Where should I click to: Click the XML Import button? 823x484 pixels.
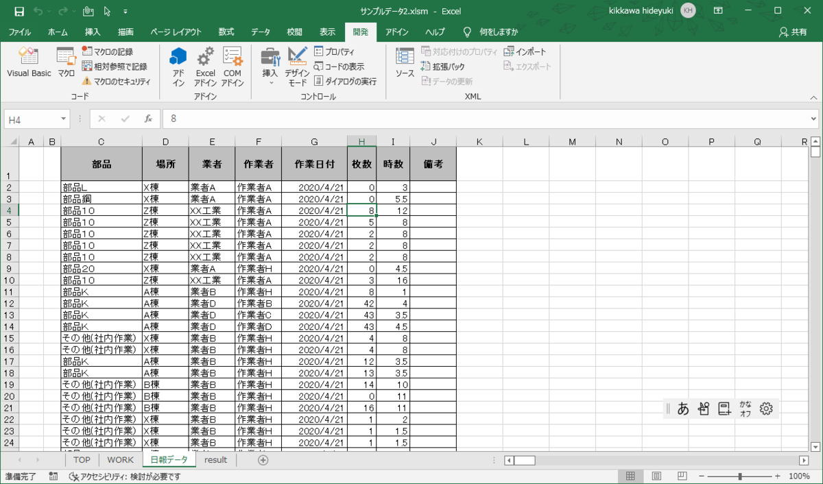click(x=525, y=51)
